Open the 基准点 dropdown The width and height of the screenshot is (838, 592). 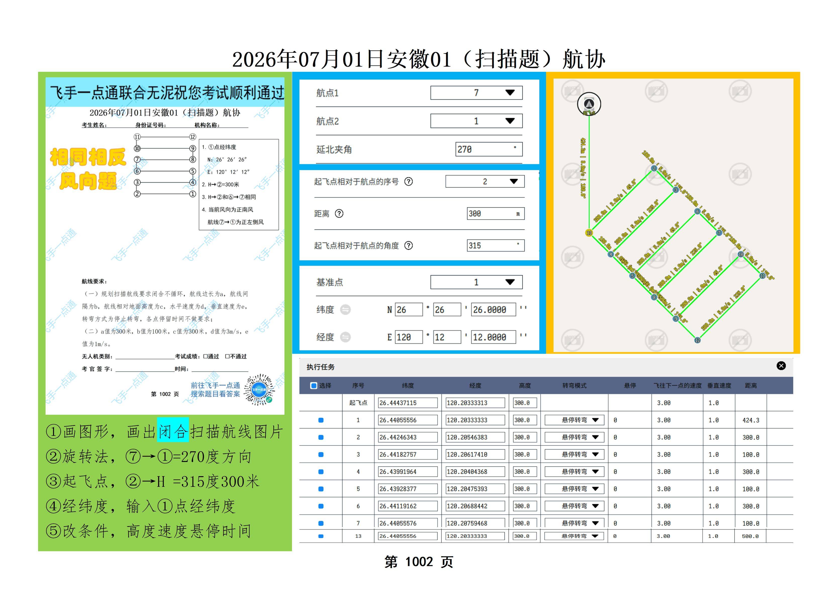pos(476,282)
